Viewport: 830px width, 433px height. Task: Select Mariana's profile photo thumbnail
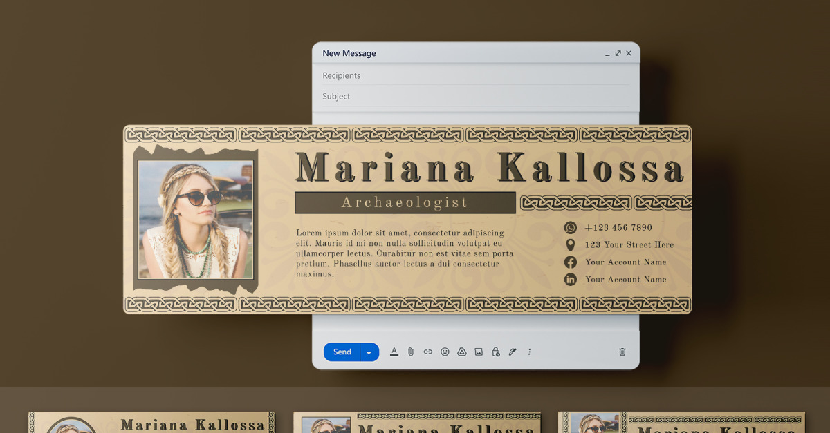[196, 220]
